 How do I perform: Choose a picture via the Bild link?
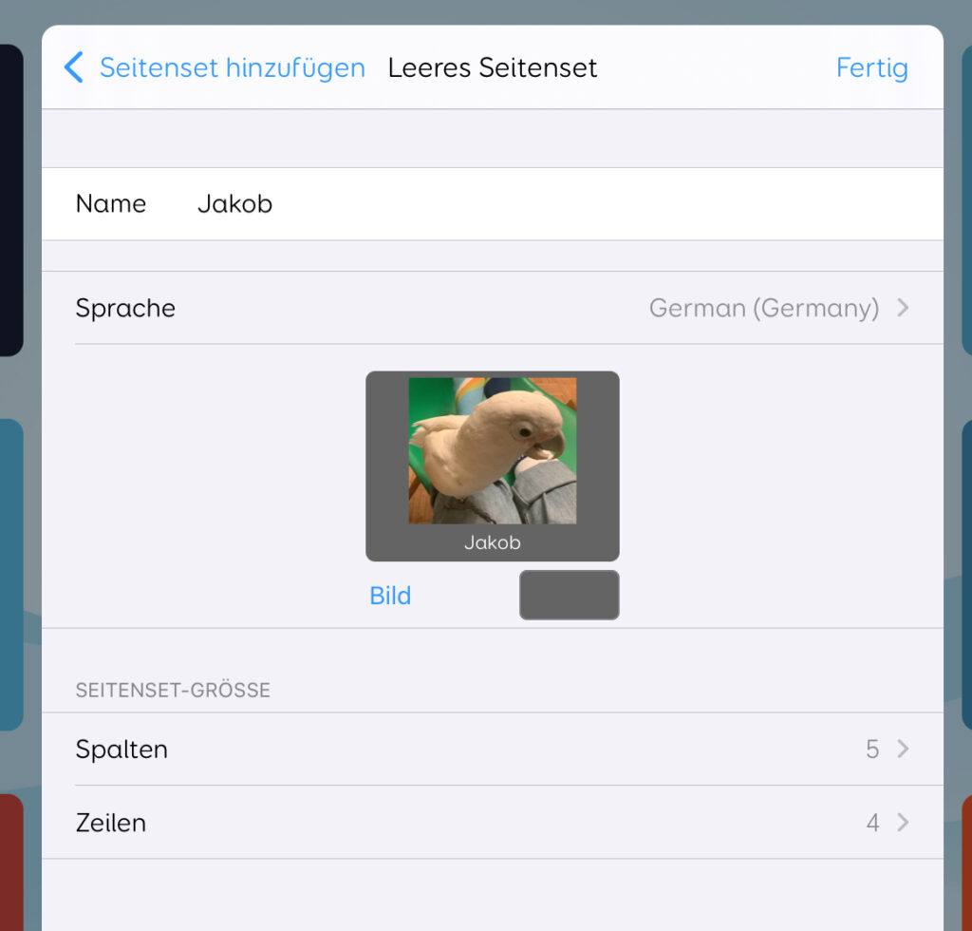click(390, 596)
